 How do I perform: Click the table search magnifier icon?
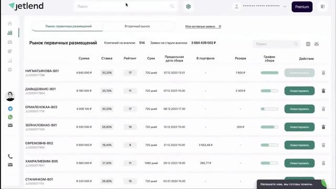tap(296, 44)
